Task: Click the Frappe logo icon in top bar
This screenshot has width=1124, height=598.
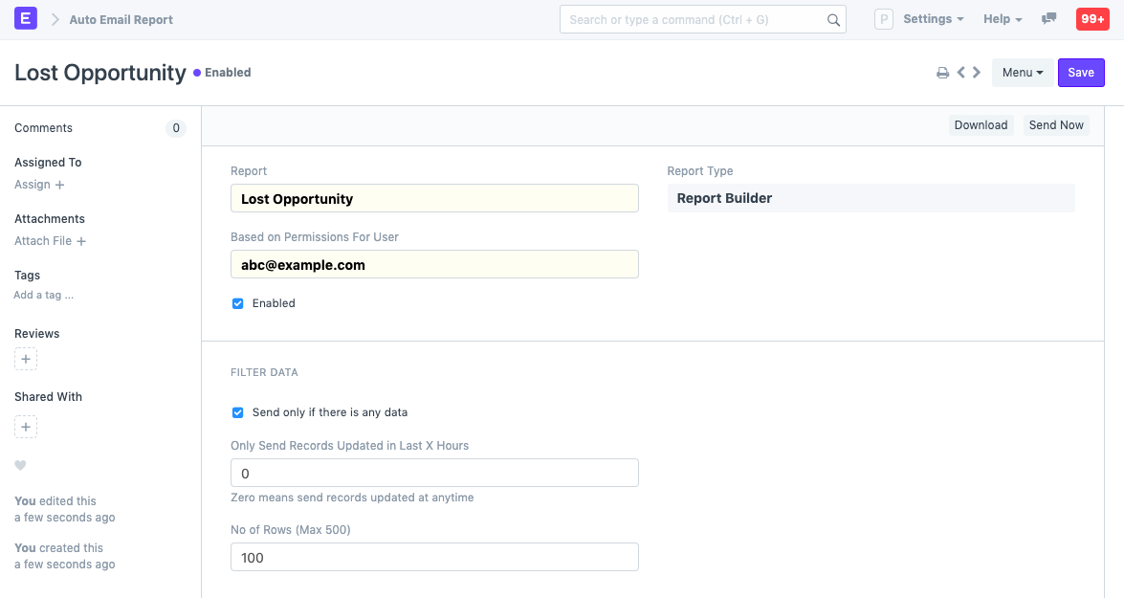Action: pos(26,19)
